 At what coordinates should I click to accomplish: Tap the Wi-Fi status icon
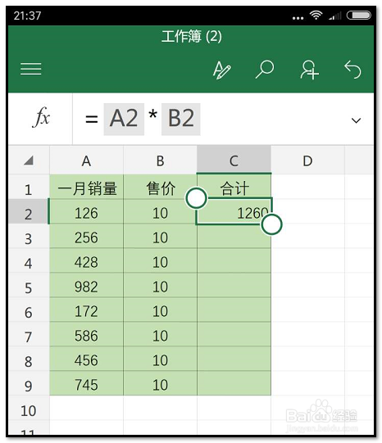click(316, 15)
